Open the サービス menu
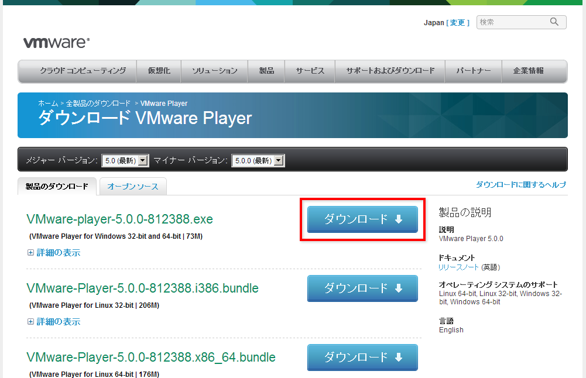This screenshot has width=586, height=378. point(310,71)
